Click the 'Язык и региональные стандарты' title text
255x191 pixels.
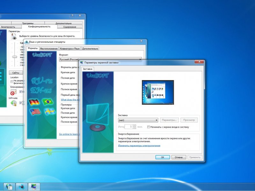pyautogui.click(x=47, y=42)
